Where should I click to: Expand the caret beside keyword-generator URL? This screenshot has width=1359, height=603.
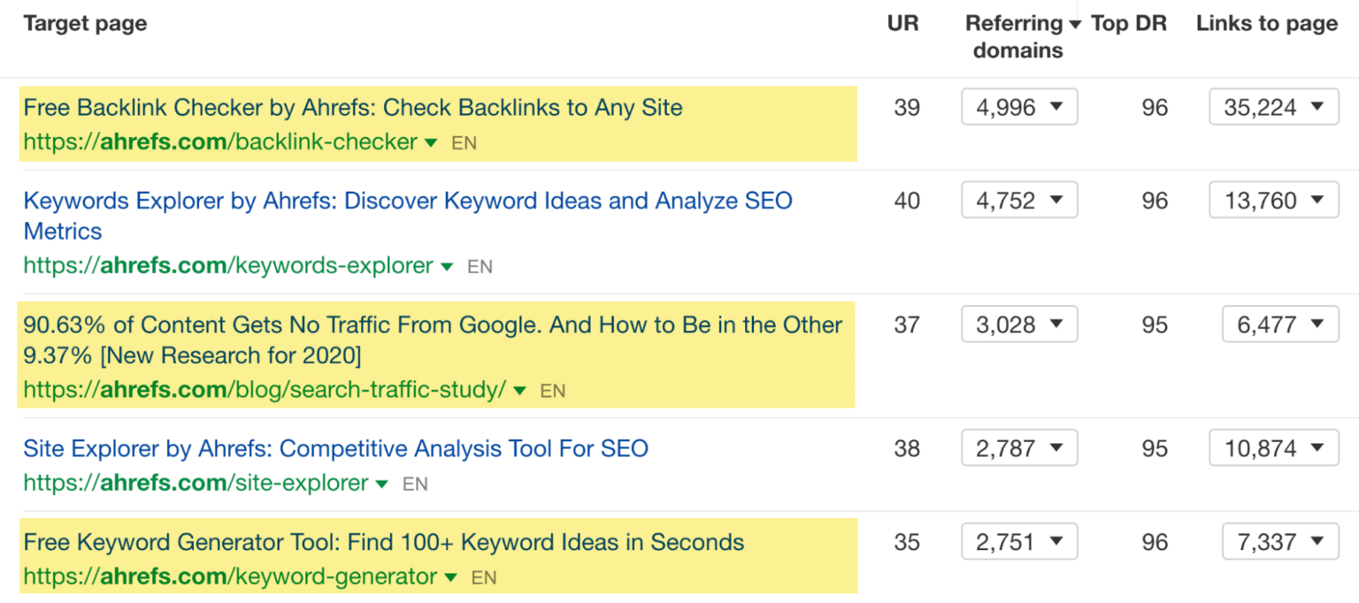(x=452, y=576)
